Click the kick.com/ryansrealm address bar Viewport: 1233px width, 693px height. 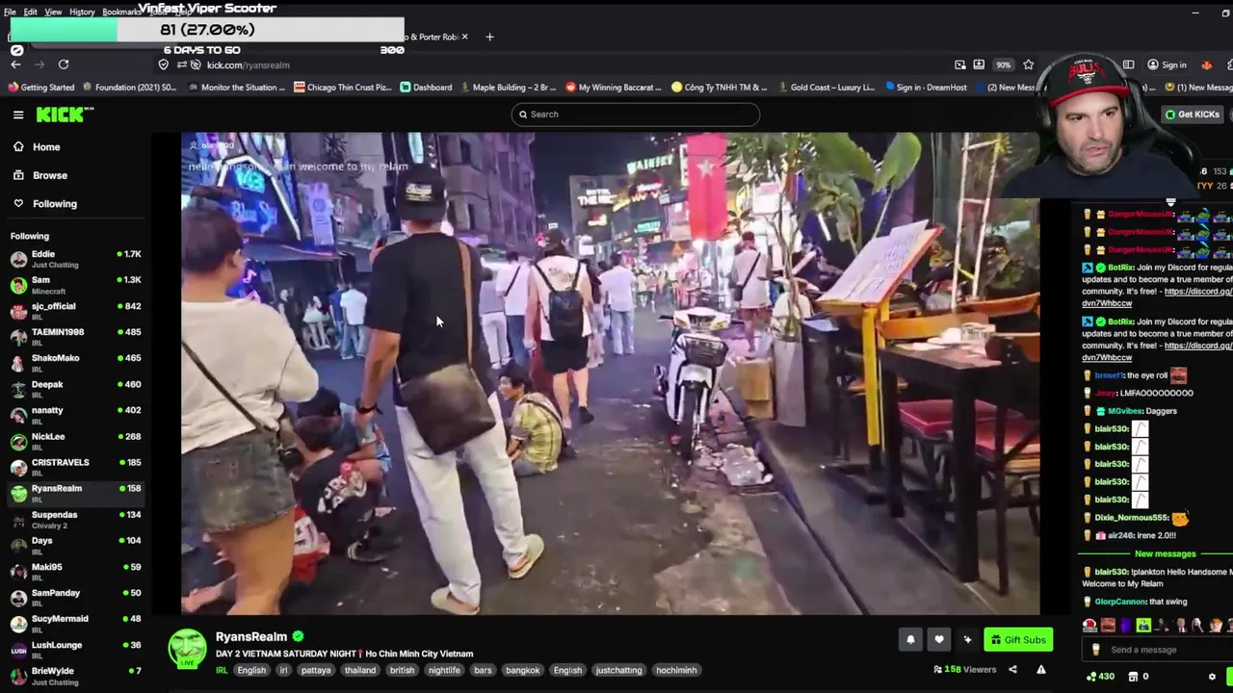point(249,64)
